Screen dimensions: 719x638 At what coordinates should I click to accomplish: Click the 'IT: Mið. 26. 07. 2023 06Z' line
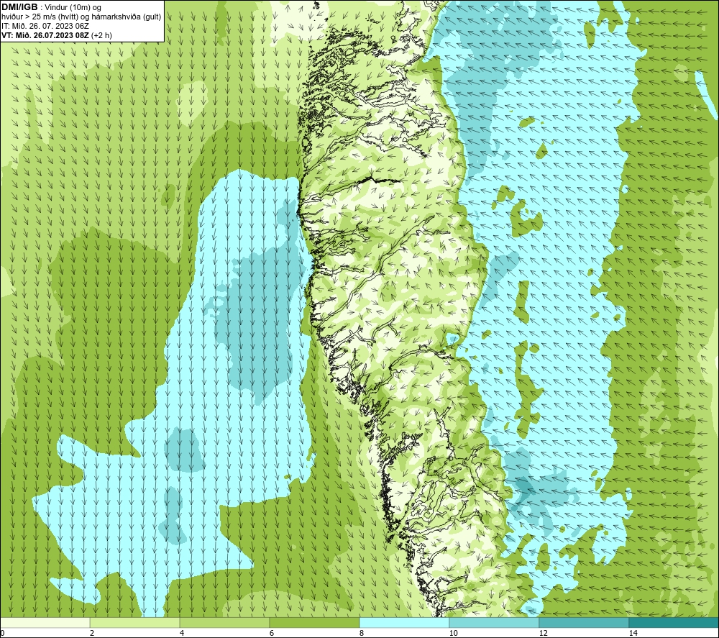tap(45, 26)
